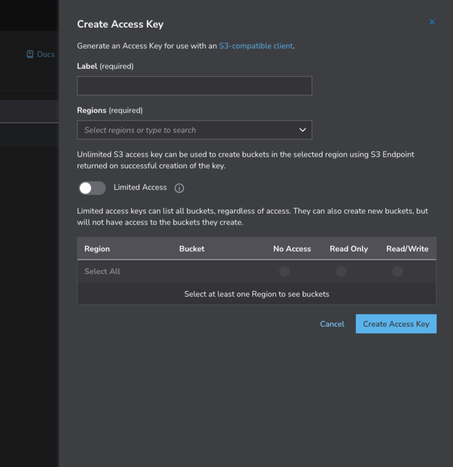Open the S3-compatible client link
Screen dimensions: 453x467
tap(256, 46)
